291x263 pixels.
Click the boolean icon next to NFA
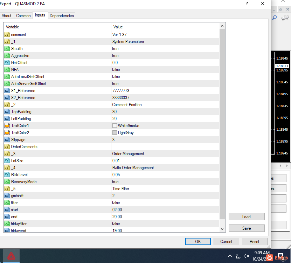click(7, 70)
